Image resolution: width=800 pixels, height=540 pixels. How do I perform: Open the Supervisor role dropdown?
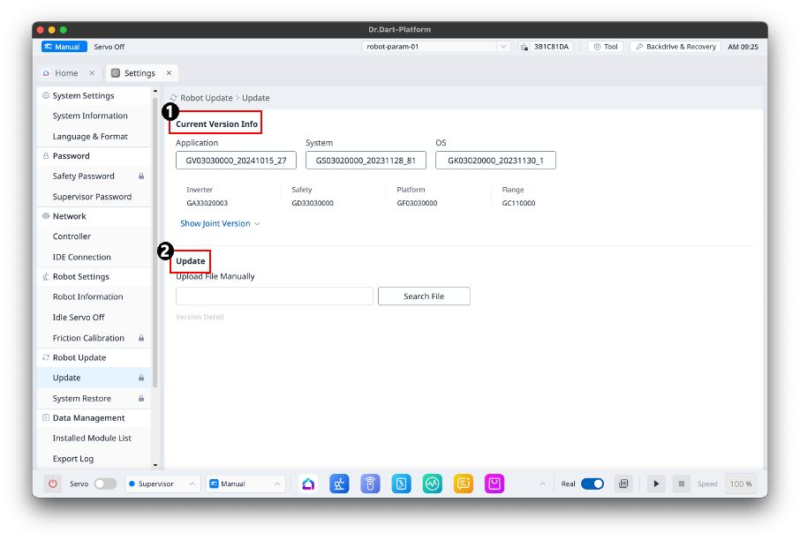(x=162, y=484)
